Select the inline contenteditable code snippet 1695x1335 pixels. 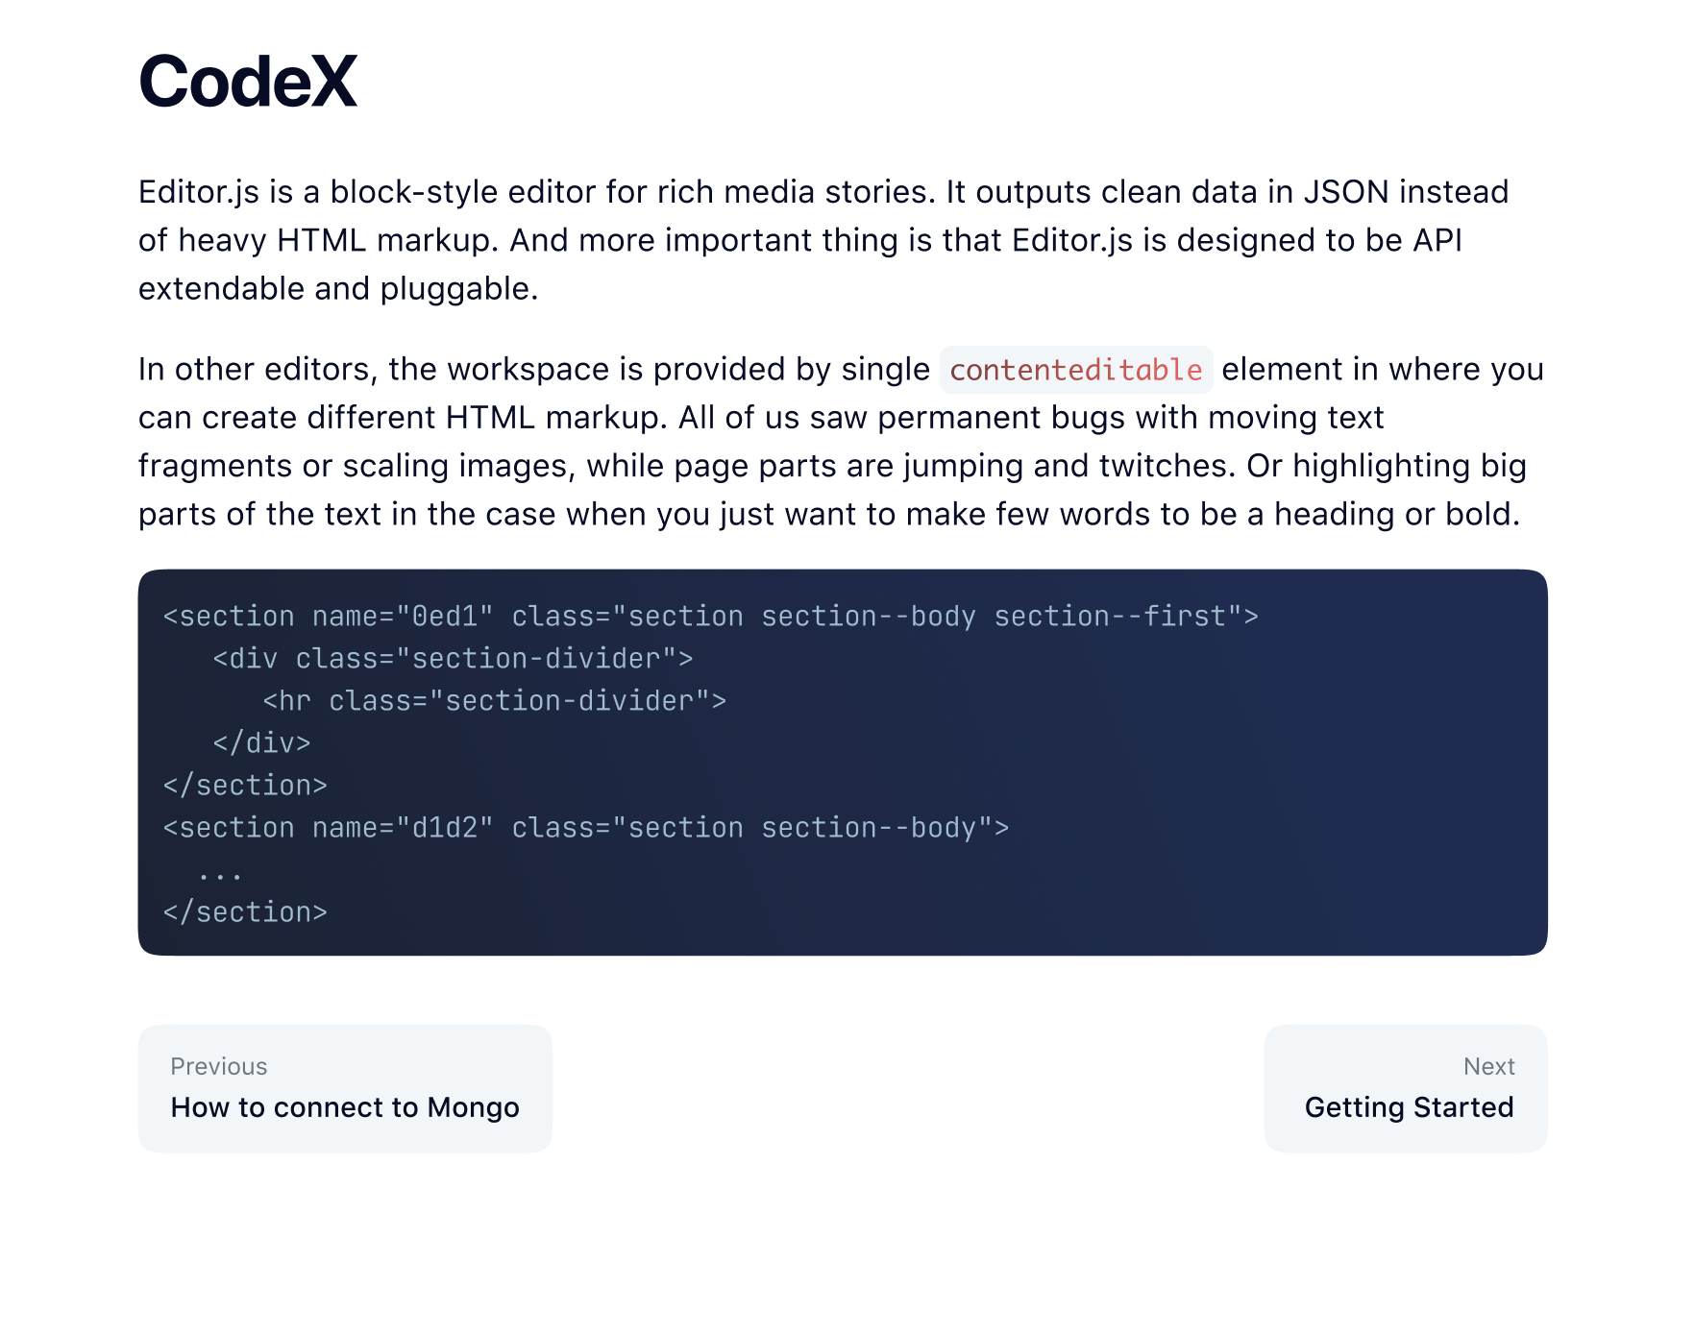[x=1075, y=370]
